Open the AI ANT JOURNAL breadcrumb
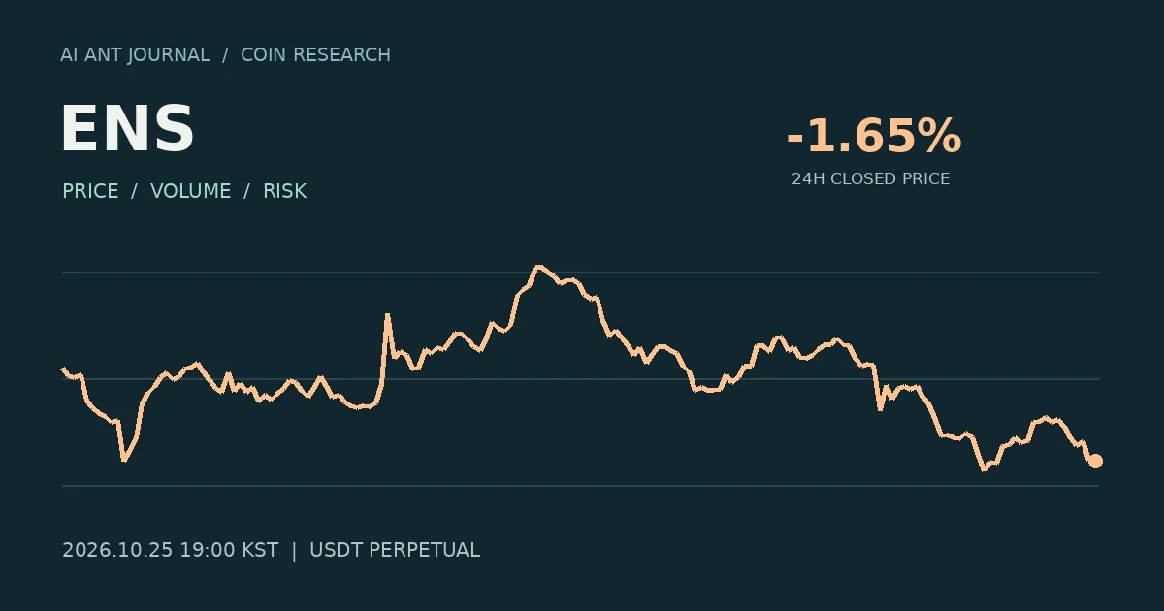Screen dimensions: 1164x611 tap(135, 55)
